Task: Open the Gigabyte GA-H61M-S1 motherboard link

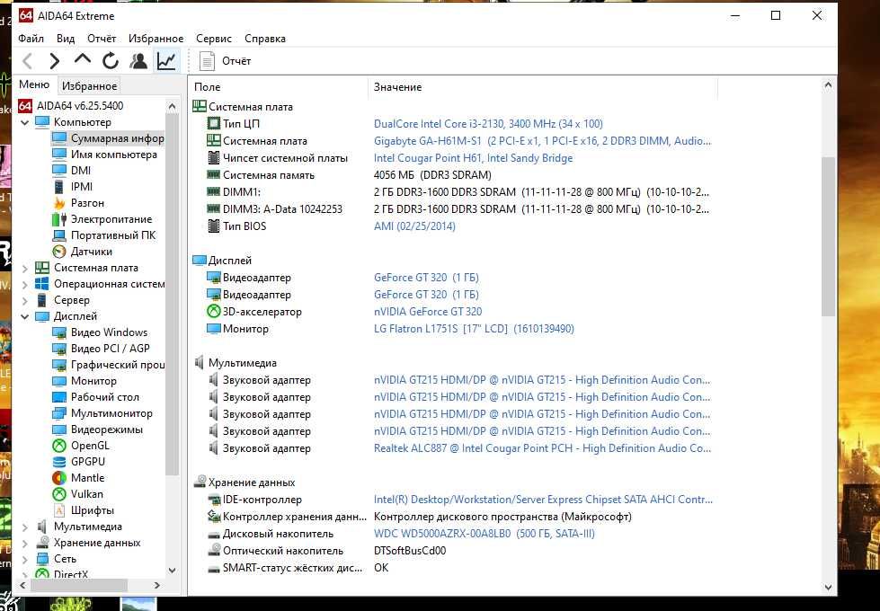Action: point(542,141)
